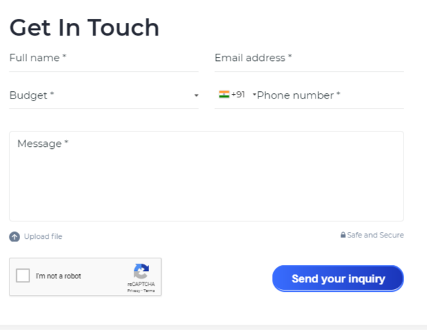
Task: Click the upload arrow circle icon
Action: 14,236
